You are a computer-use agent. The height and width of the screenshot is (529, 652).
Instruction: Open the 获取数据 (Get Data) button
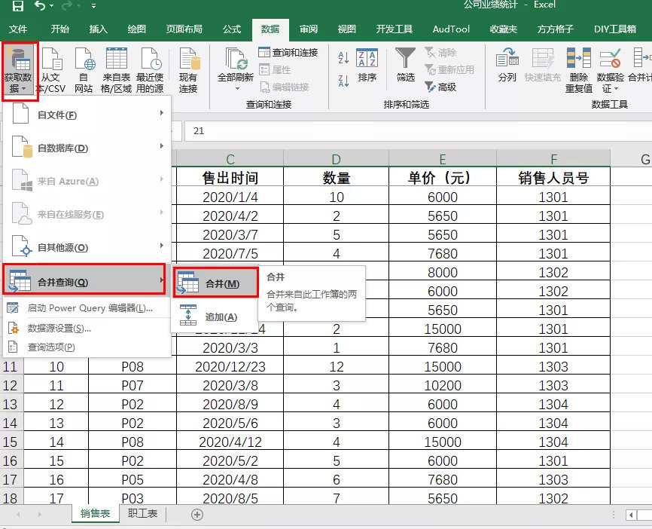[18, 70]
